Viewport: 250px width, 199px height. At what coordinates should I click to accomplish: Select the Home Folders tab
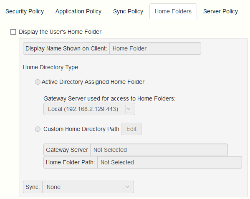[x=173, y=11]
